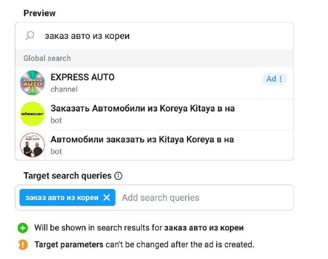This screenshot has width=328, height=259.
Task: Click the search magnifier icon
Action: tap(30, 36)
